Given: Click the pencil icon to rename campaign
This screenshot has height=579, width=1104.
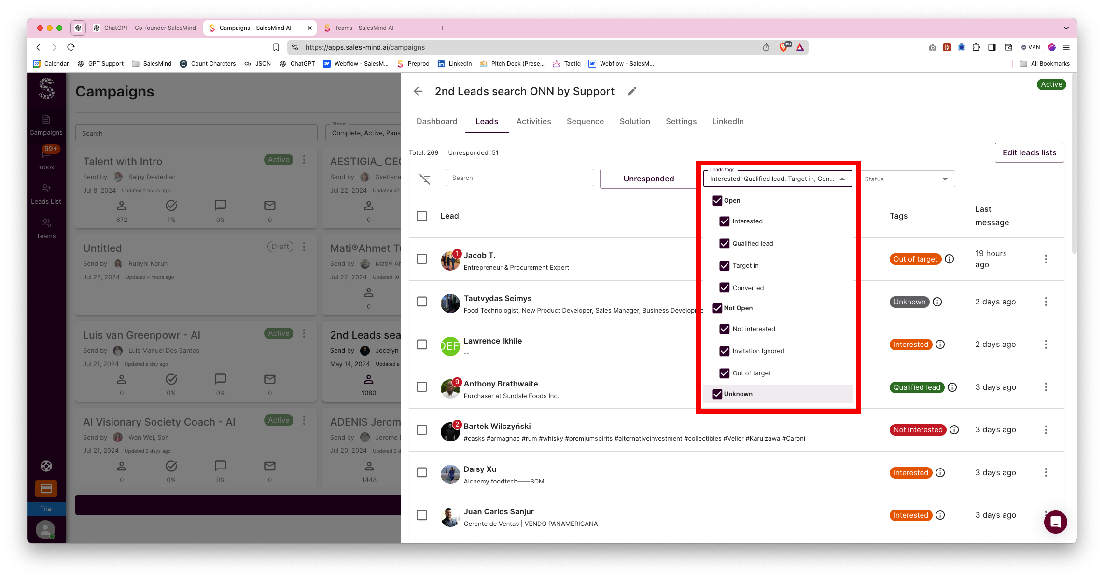Looking at the screenshot, I should pos(632,91).
